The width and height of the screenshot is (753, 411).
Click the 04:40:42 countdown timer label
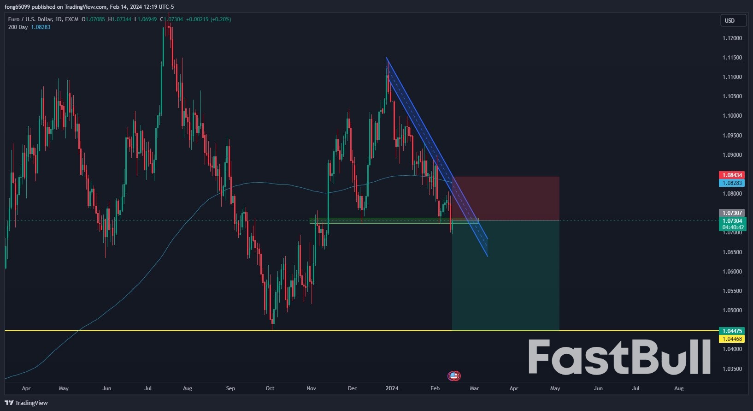click(733, 227)
